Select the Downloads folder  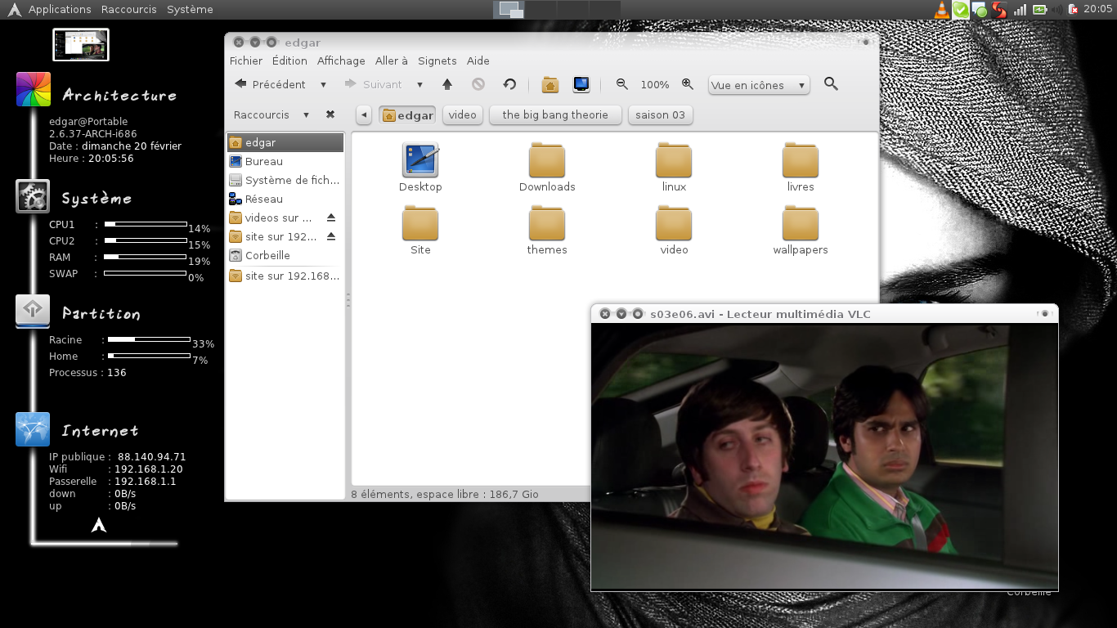(547, 168)
